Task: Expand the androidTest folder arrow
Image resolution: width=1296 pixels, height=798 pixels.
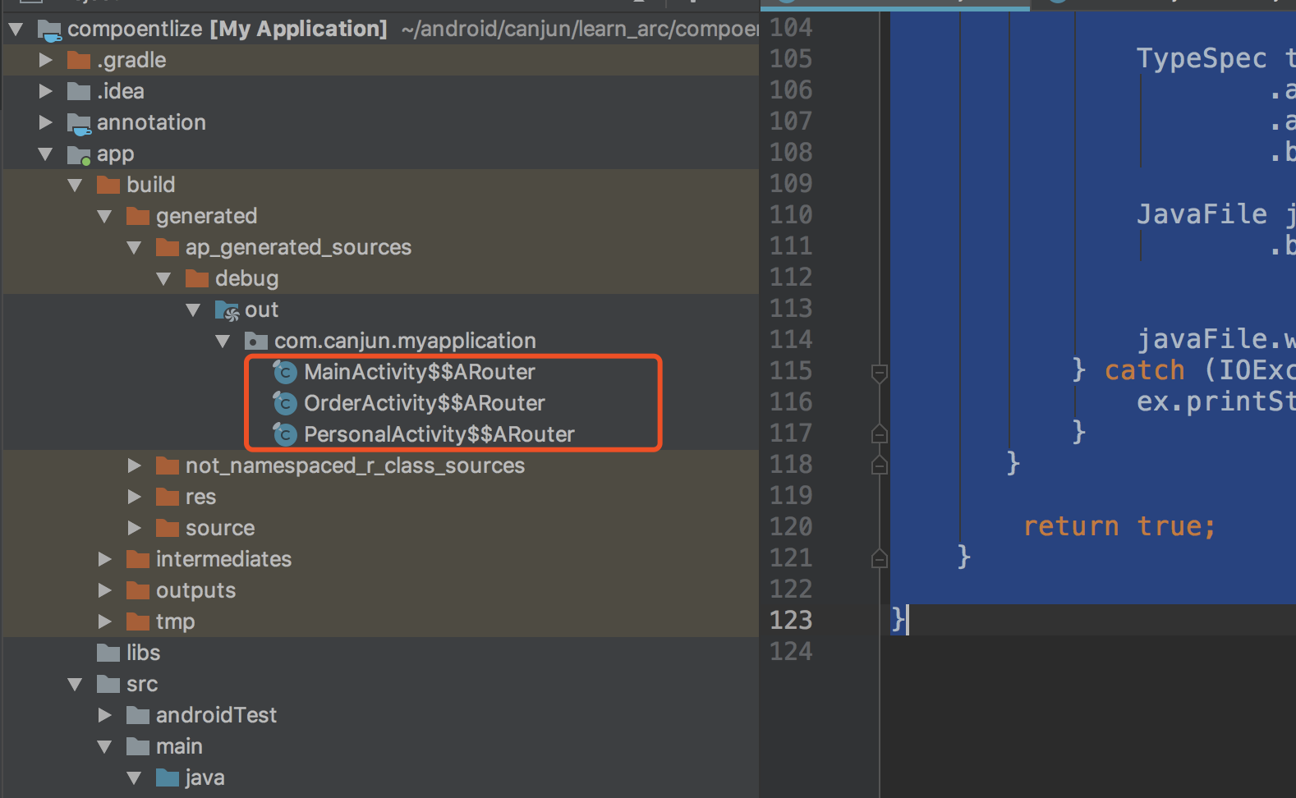Action: [105, 716]
